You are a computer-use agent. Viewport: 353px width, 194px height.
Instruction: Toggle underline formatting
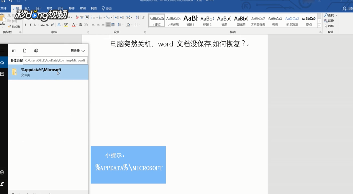pos(35,25)
